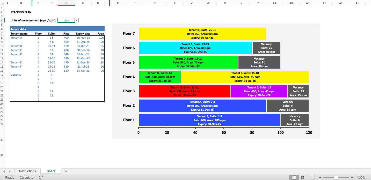Switch to Normal view in status bar
Viewport: 371px width, 180px height.
[294, 177]
